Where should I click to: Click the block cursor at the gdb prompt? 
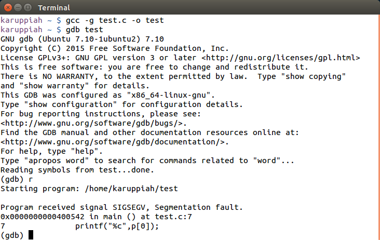(31, 235)
